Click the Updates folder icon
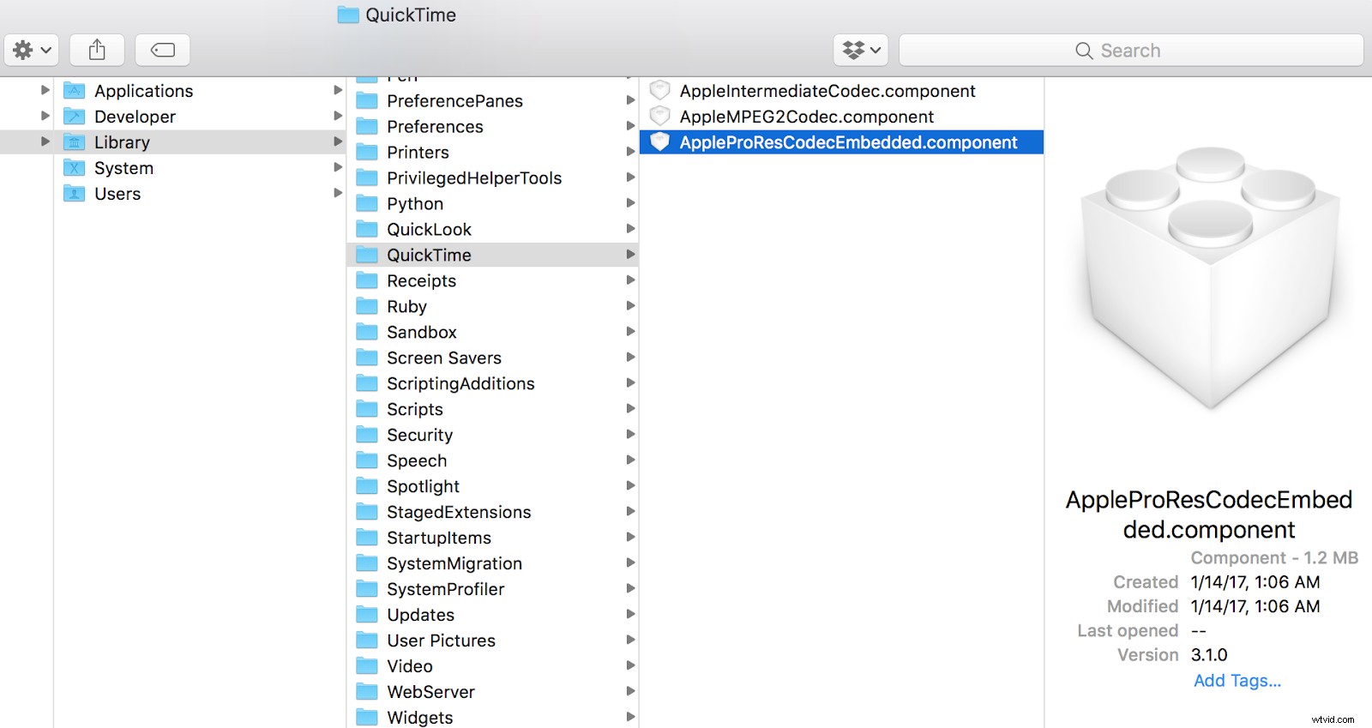This screenshot has width=1372, height=728. 367,616
